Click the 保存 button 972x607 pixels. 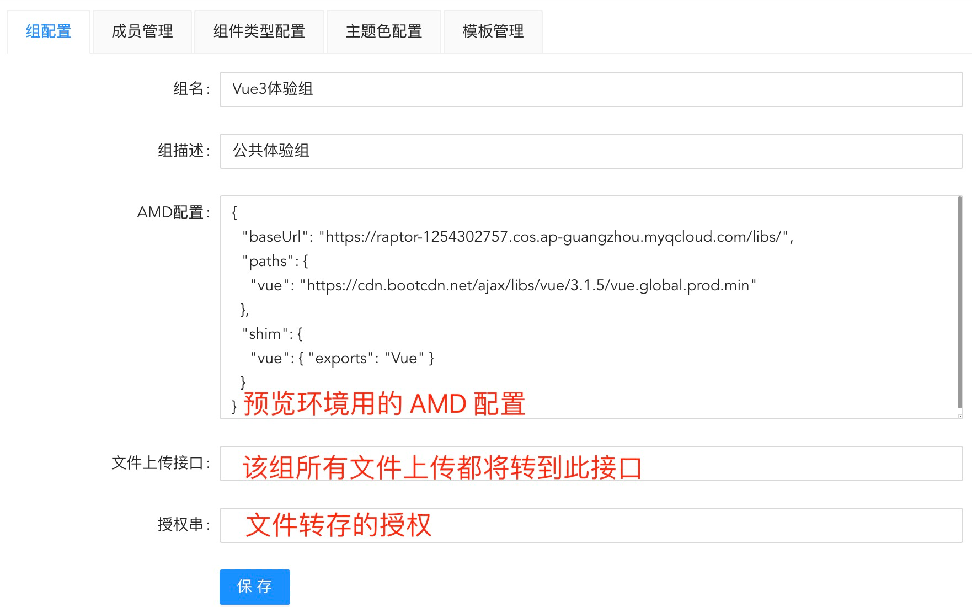point(255,587)
